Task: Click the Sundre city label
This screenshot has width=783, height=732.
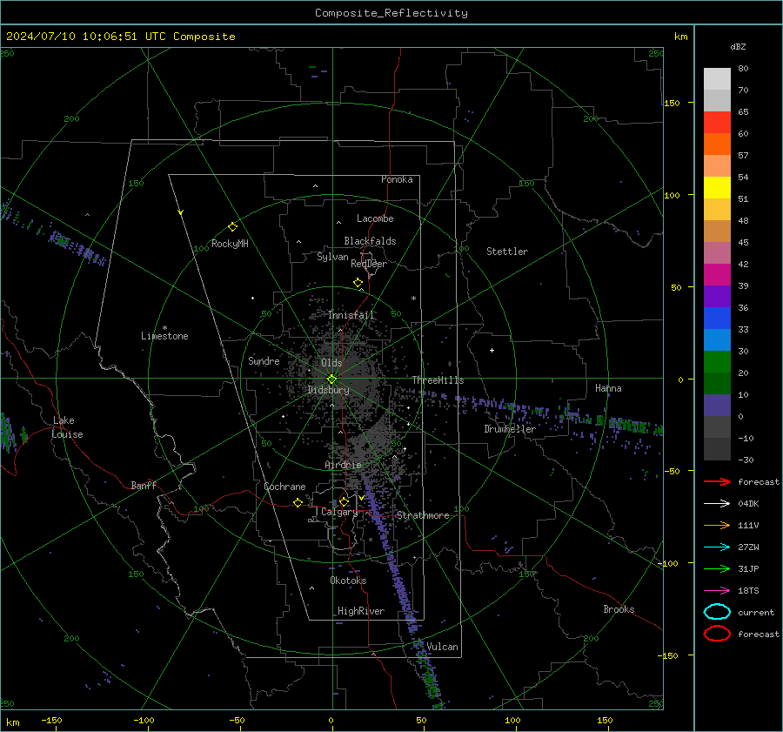Action: click(264, 361)
